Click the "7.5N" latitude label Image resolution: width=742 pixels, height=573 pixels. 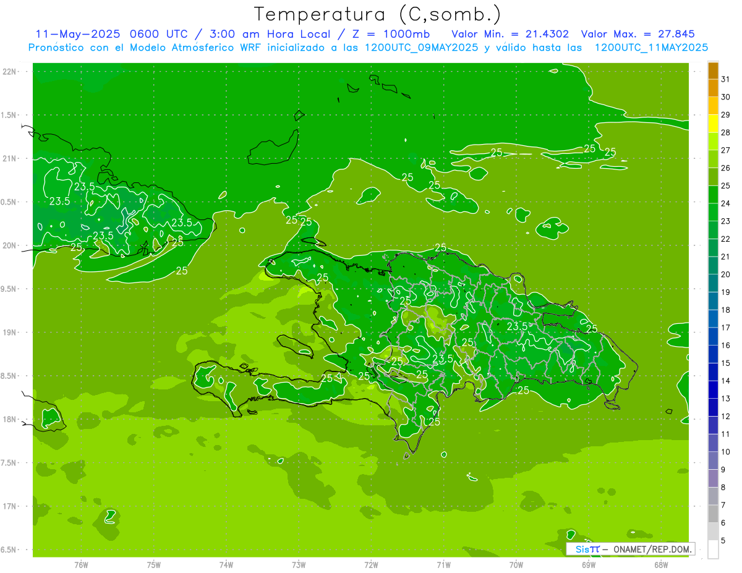(9, 463)
